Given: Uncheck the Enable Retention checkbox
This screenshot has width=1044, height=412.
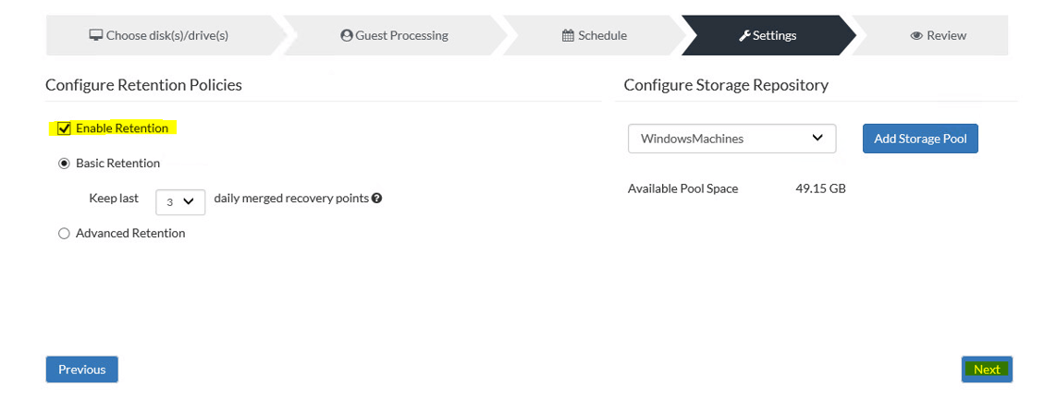Looking at the screenshot, I should click(x=64, y=128).
